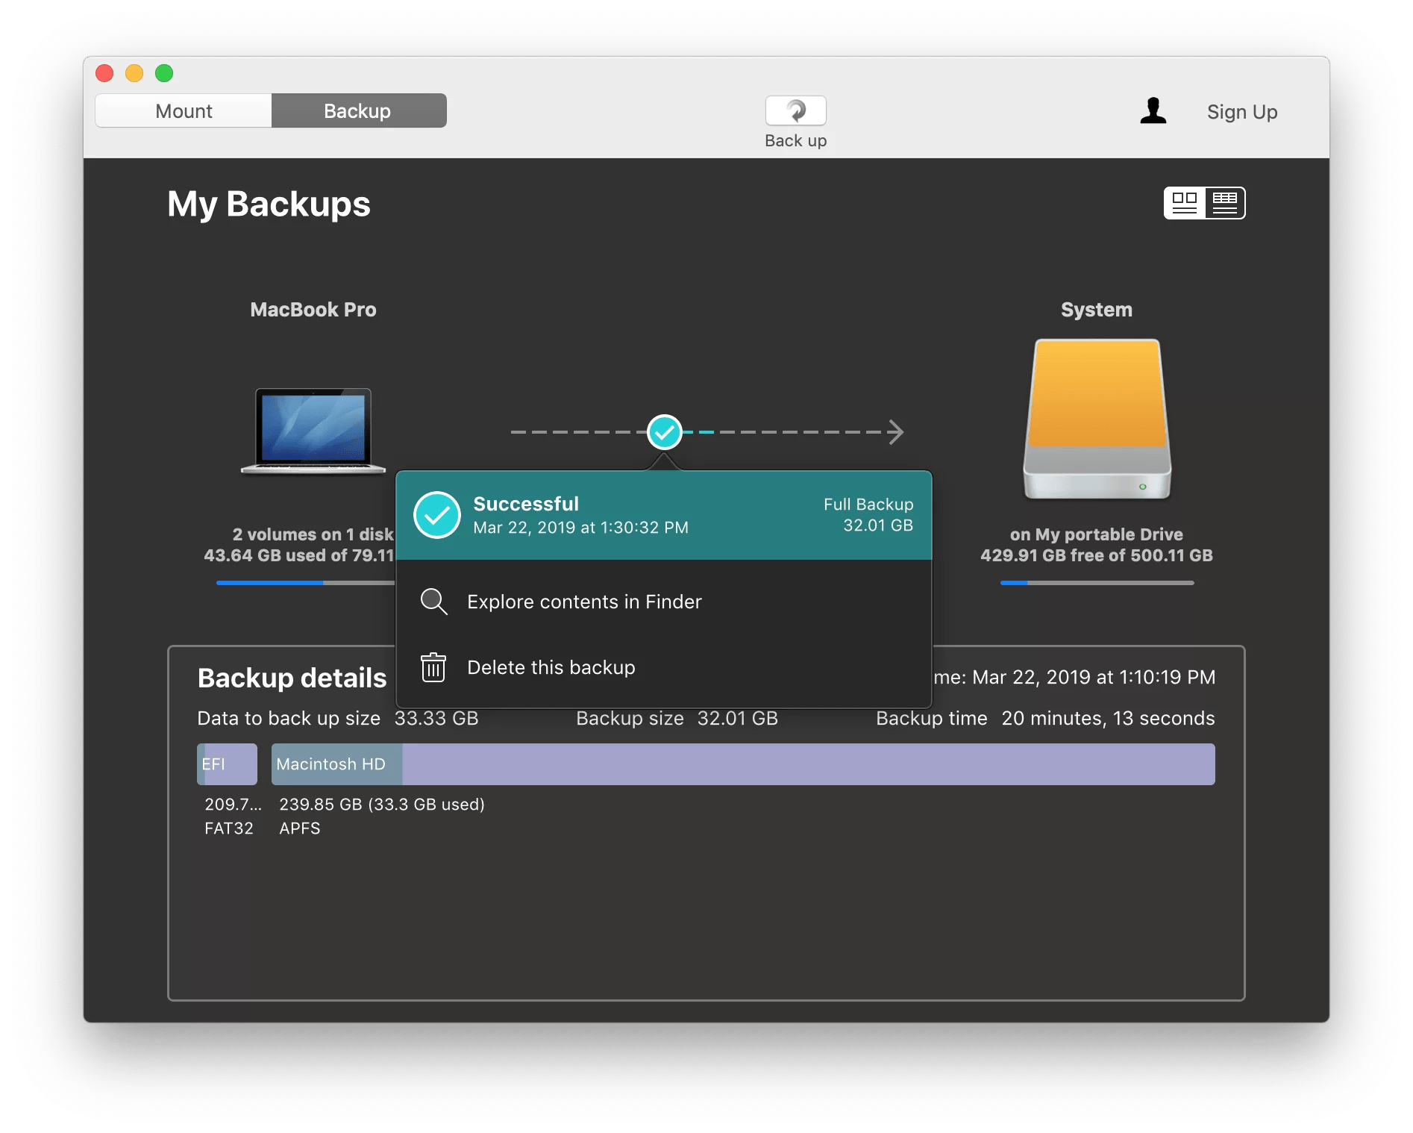
Task: Click the System drive free-space bar
Action: 1097,583
